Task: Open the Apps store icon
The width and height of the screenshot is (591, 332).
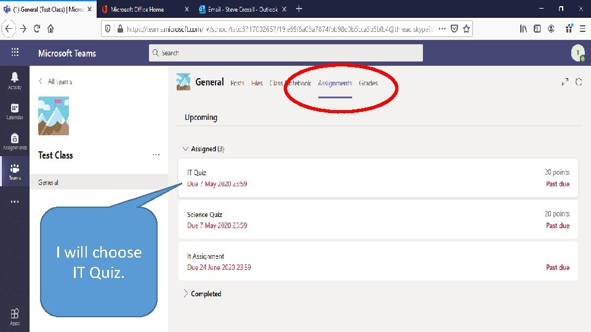Action: (15, 317)
